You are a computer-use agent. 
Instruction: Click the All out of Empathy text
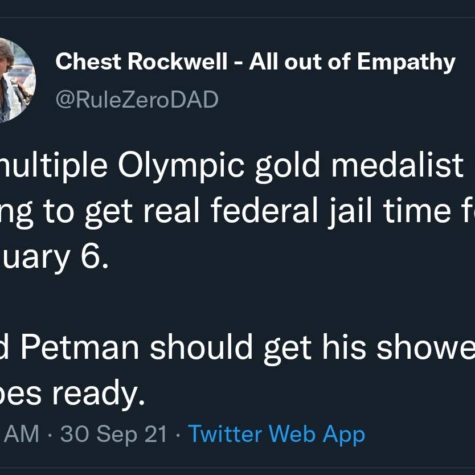[352, 62]
